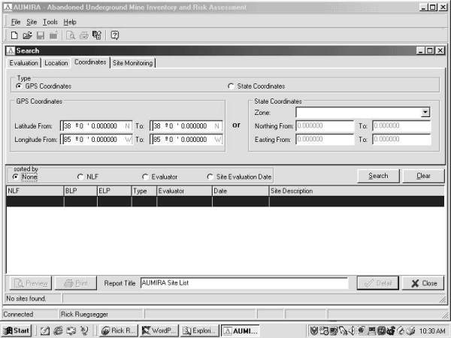Open the Site menu
This screenshot has width=451, height=338.
point(32,22)
